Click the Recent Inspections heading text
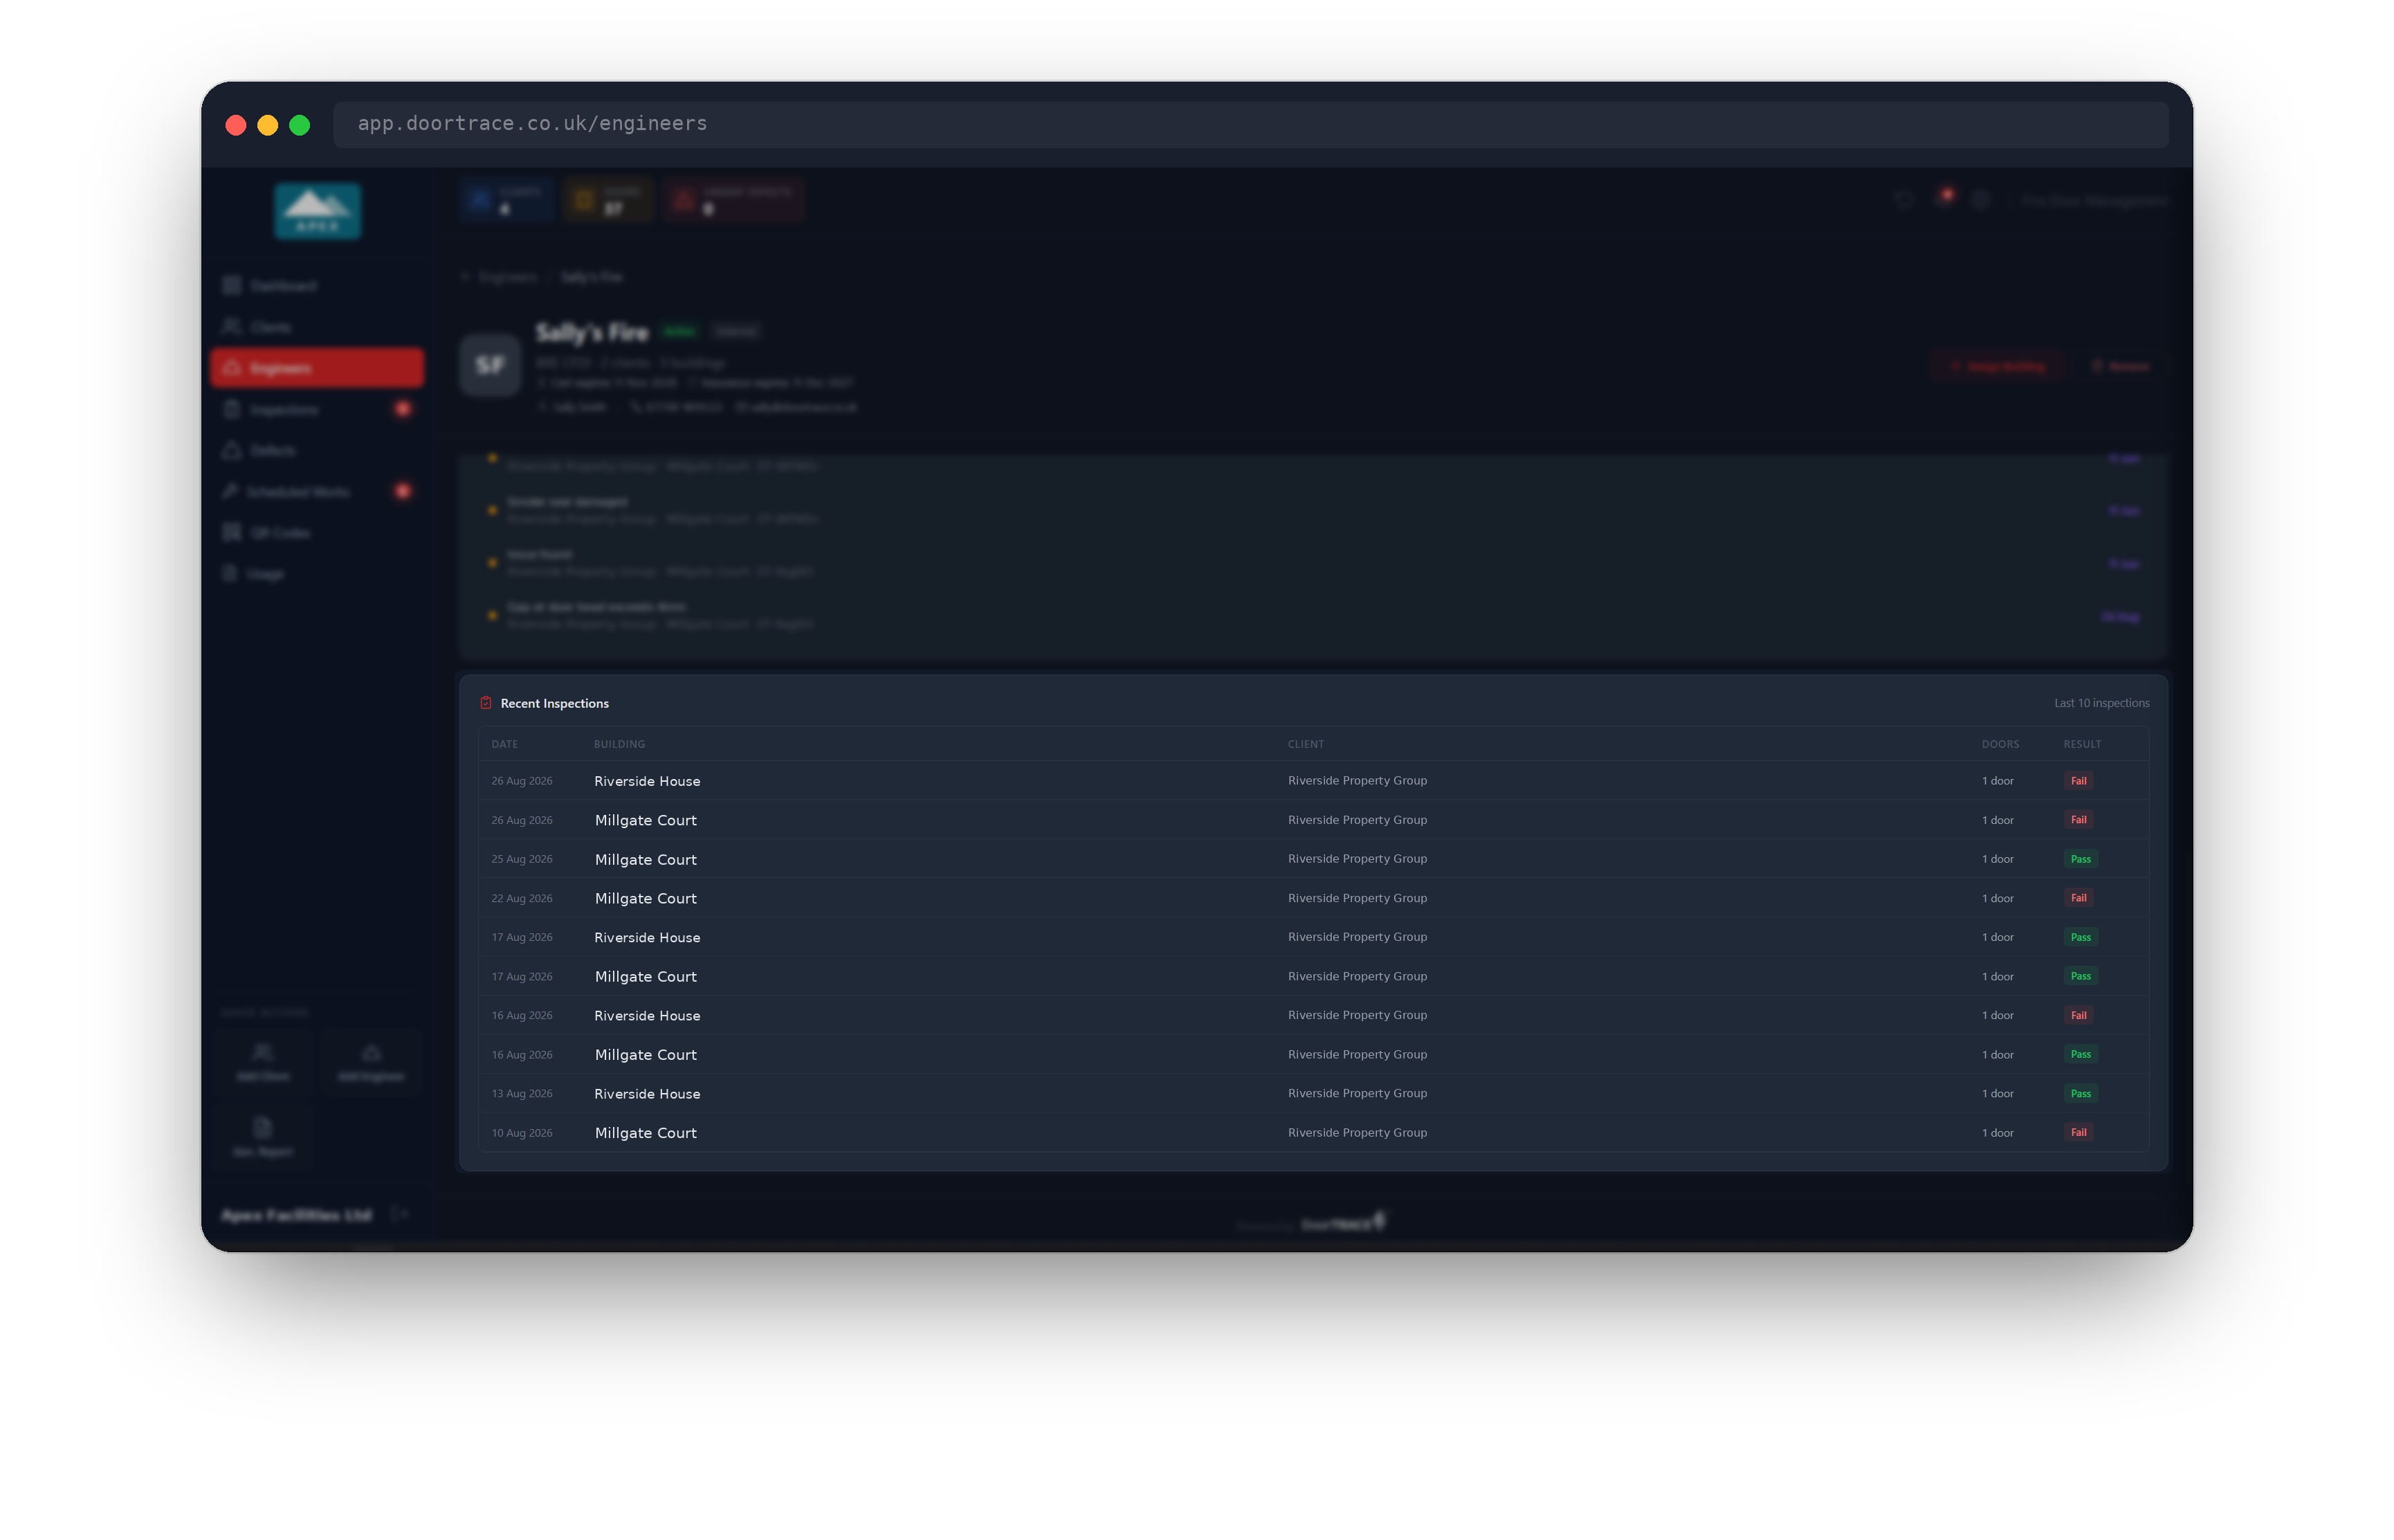 click(554, 704)
